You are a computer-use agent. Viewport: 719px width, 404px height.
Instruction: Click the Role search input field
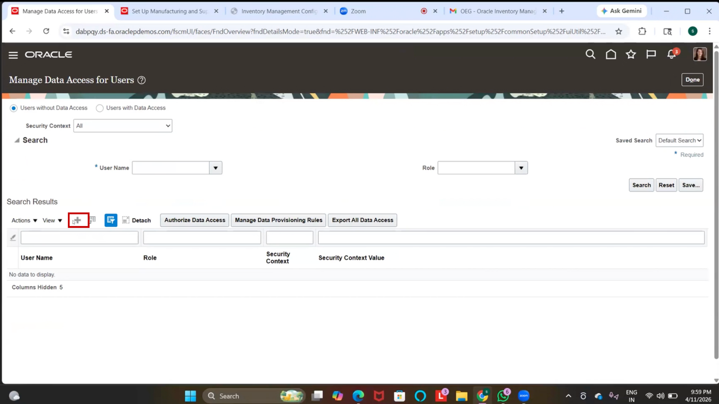[x=476, y=168]
